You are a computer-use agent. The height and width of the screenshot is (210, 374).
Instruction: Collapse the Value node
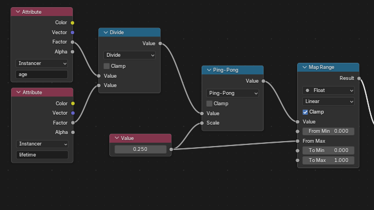(x=117, y=138)
